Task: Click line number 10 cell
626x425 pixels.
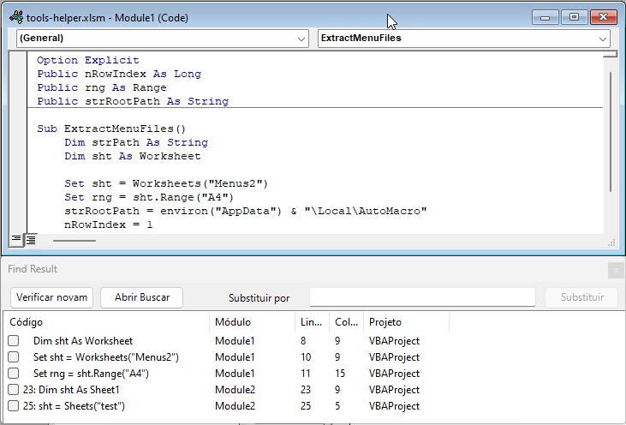Action: (x=306, y=357)
